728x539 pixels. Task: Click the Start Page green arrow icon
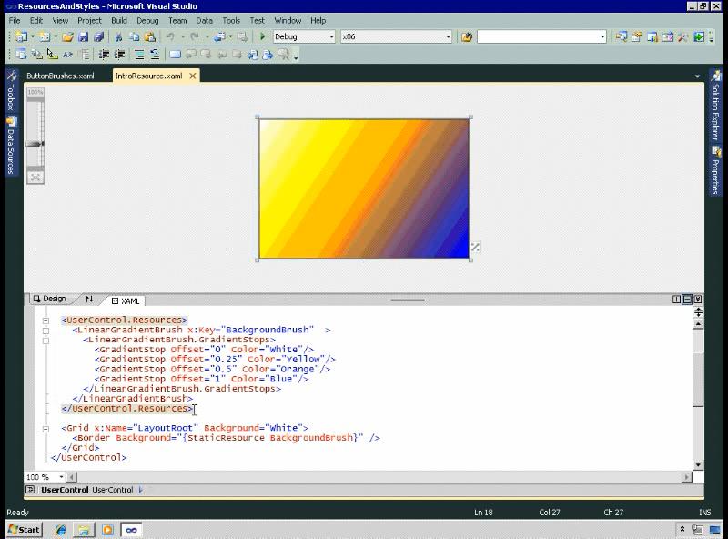click(x=699, y=36)
